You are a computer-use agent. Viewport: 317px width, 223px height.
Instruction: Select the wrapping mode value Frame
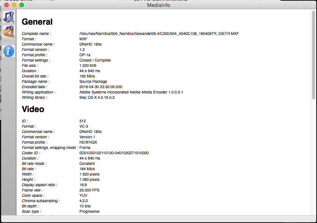pyautogui.click(x=85, y=147)
